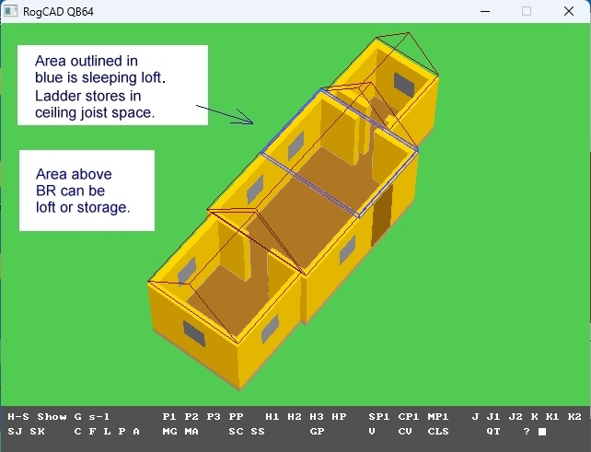Click the Show command
Image resolution: width=591 pixels, height=452 pixels.
[x=52, y=417]
